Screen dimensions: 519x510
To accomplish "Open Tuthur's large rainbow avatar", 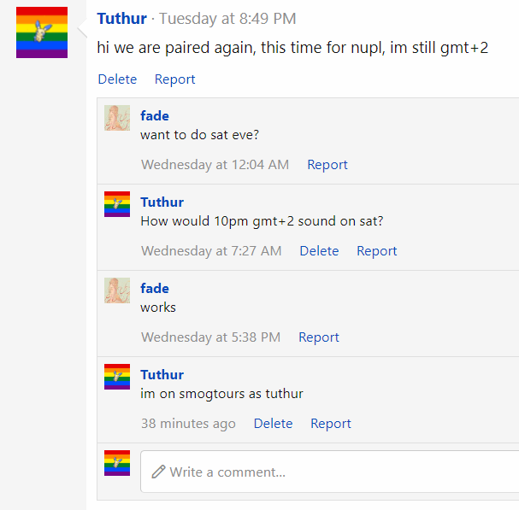I will [x=42, y=32].
